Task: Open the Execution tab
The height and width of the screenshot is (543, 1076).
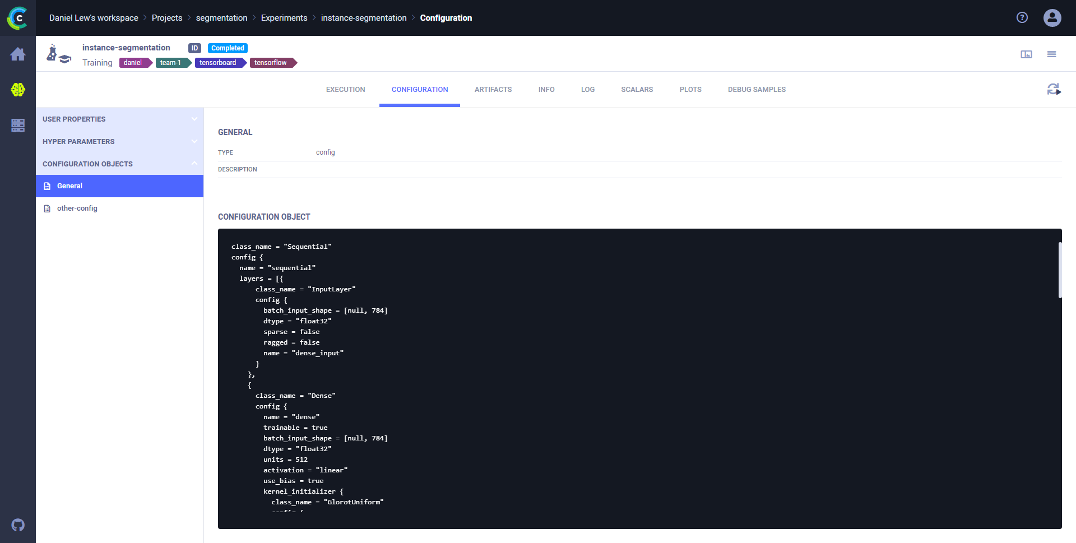Action: (345, 89)
